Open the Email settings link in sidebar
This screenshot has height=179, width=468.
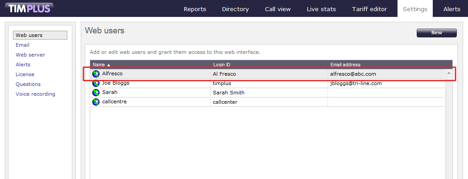(x=22, y=45)
